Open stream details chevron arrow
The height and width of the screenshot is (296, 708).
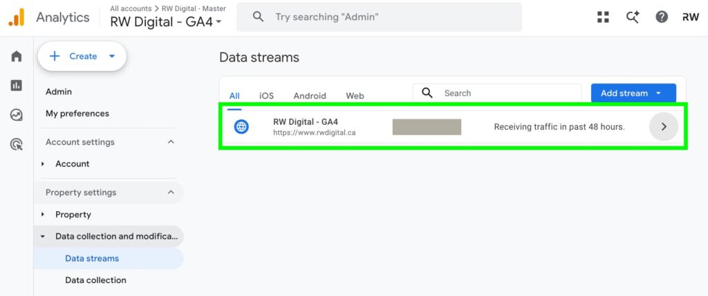(x=664, y=127)
